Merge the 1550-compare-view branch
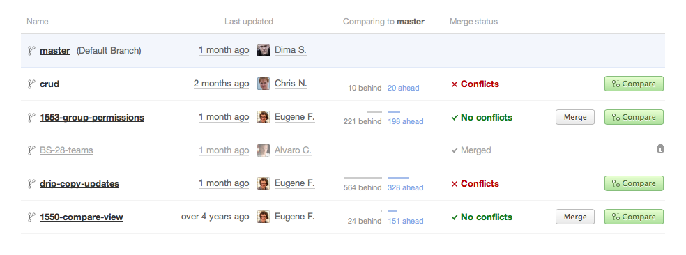This screenshot has width=686, height=255. click(575, 217)
